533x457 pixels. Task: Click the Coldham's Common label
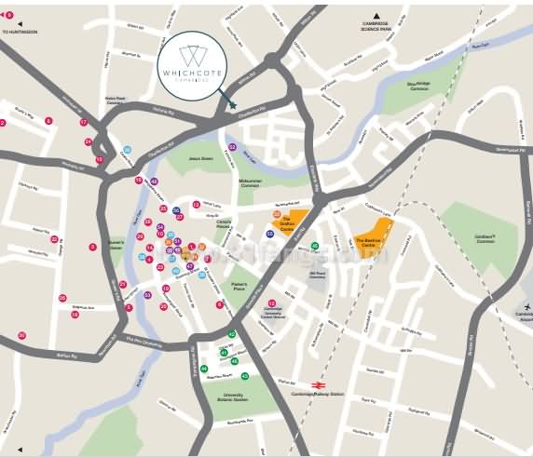click(x=485, y=239)
